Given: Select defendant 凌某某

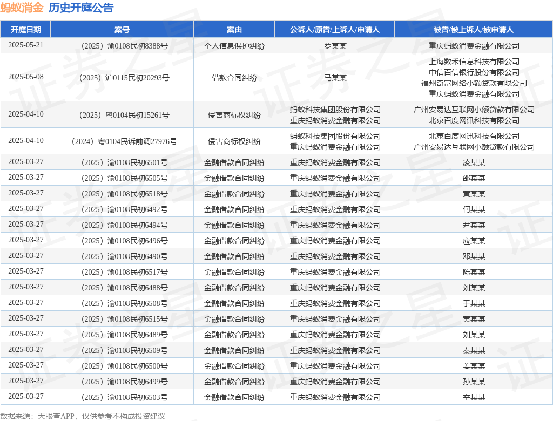Looking at the screenshot, I should (474, 162).
